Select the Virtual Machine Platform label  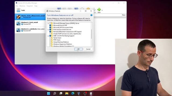(61, 42)
